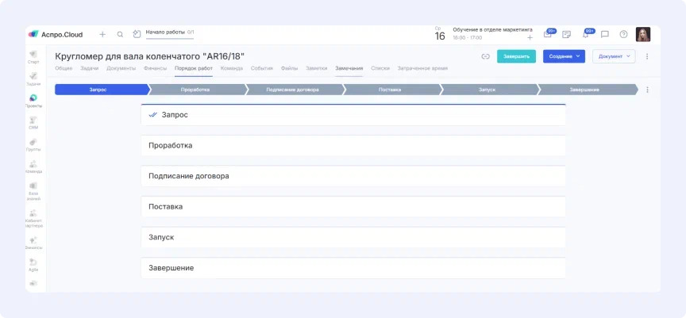
Task: Open the Финансы sidebar section
Action: click(x=33, y=243)
